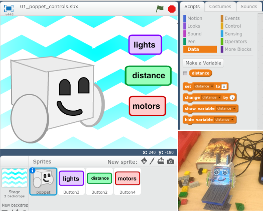Open variable dropdown in show variable block
The height and width of the screenshot is (211, 264).
click(226, 108)
